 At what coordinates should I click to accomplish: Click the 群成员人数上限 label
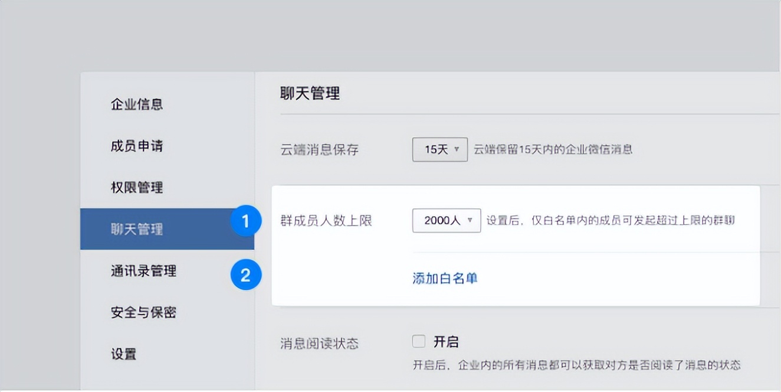[326, 221]
